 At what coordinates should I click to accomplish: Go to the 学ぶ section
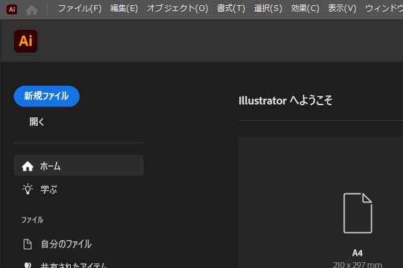click(x=48, y=189)
